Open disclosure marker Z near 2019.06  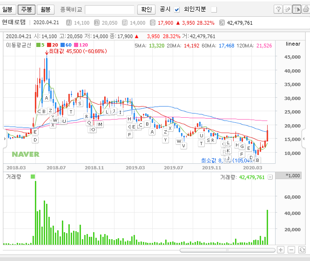click(165, 132)
